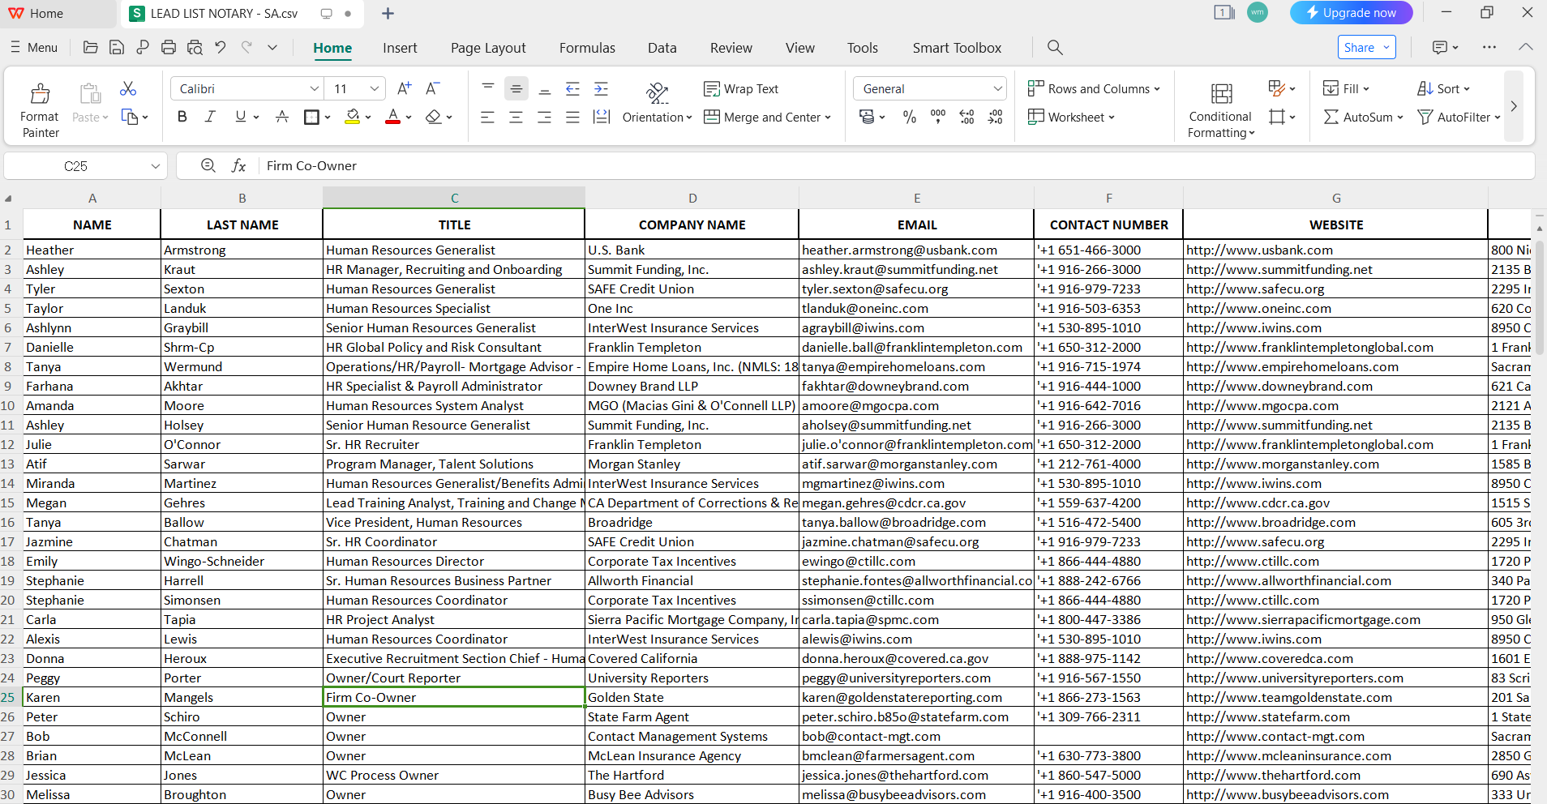Screen dimensions: 1547x804
Task: Toggle align text left
Action: click(x=487, y=117)
